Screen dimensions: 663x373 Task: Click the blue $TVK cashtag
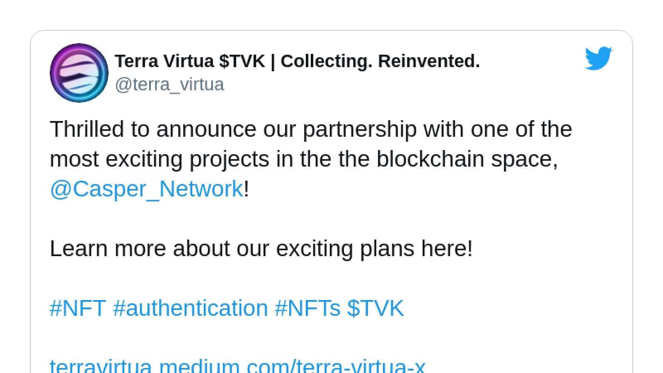pos(375,308)
